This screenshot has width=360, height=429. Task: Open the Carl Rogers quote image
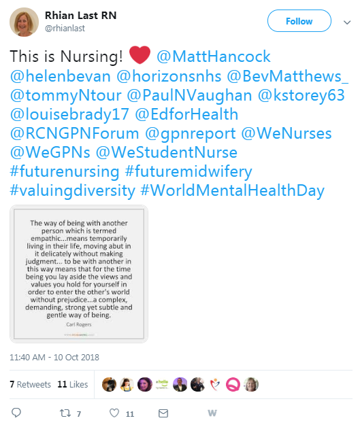coord(79,274)
